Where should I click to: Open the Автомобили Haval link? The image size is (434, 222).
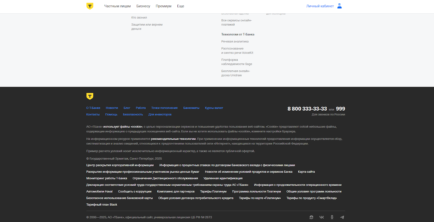99,191
